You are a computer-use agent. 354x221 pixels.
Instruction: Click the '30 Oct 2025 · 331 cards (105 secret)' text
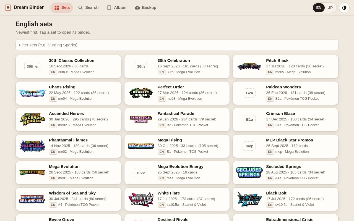point(188,146)
